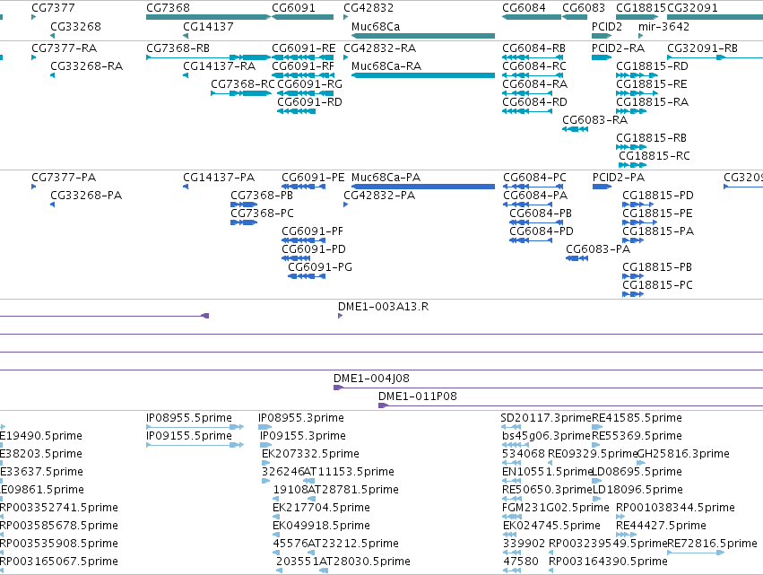
Task: Select EST RE72816.5prime label
Action: [x=713, y=544]
